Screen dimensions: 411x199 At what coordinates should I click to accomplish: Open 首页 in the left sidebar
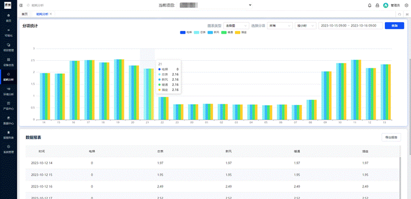coord(8,17)
